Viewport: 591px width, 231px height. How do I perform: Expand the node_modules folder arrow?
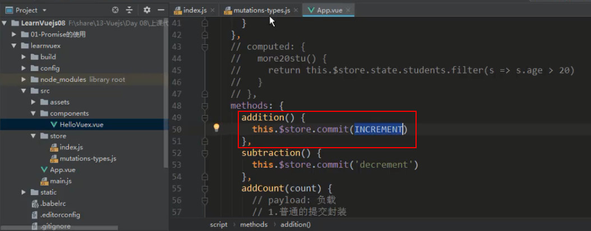pyautogui.click(x=24, y=80)
